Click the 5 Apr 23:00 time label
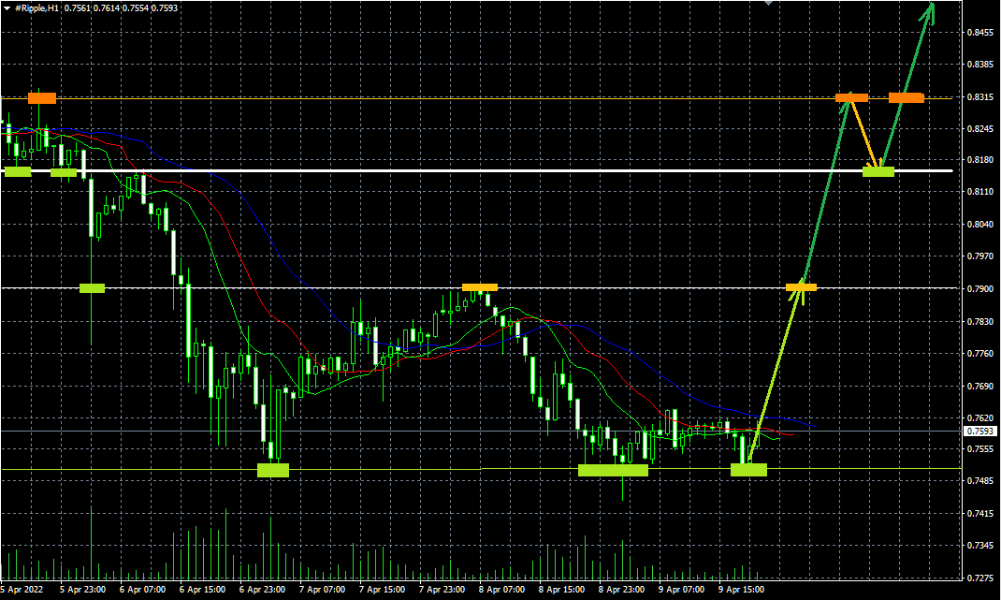This screenshot has height=600, width=1001. point(82,589)
